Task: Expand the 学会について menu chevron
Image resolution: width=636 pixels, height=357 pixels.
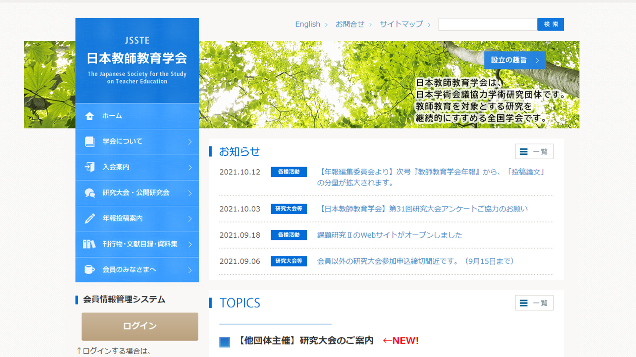Action: coord(190,142)
